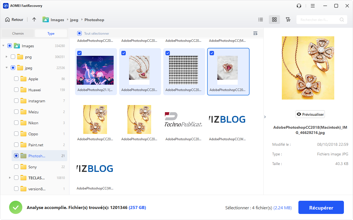Check the instagram folder checkbox

point(16,101)
